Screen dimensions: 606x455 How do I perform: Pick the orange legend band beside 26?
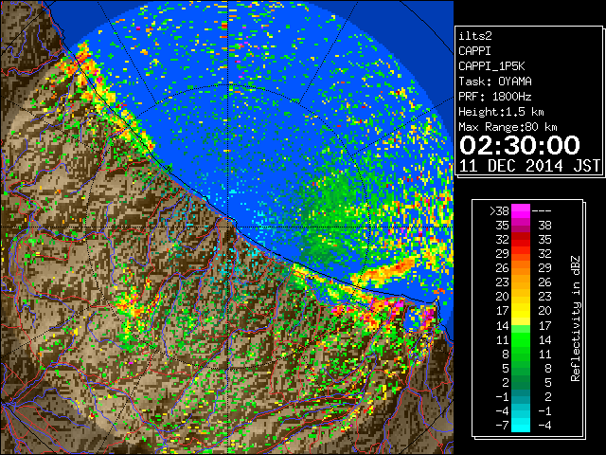pos(521,268)
